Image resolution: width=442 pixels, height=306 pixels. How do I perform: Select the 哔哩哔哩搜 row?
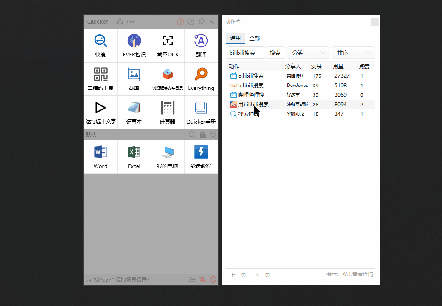point(301,95)
